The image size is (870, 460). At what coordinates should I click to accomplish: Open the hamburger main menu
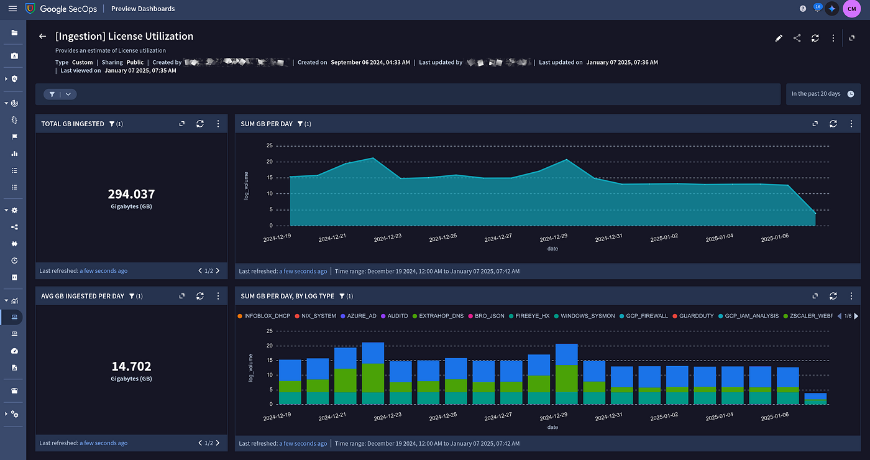click(12, 9)
